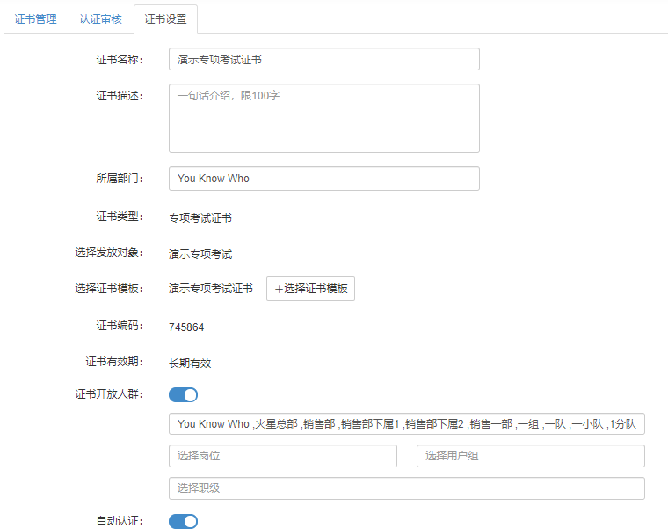
Task: Focus the 证书描述 text area
Action: (x=324, y=118)
